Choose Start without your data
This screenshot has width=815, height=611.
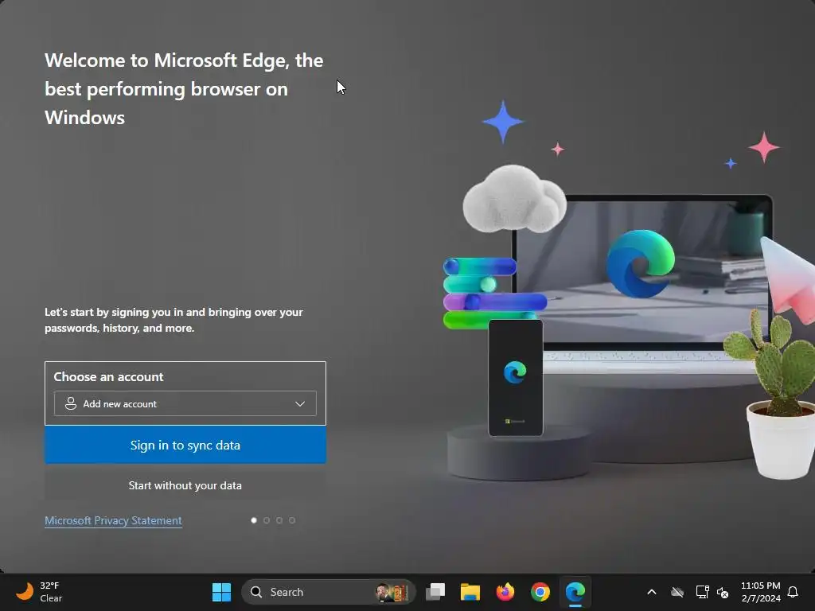pos(185,485)
